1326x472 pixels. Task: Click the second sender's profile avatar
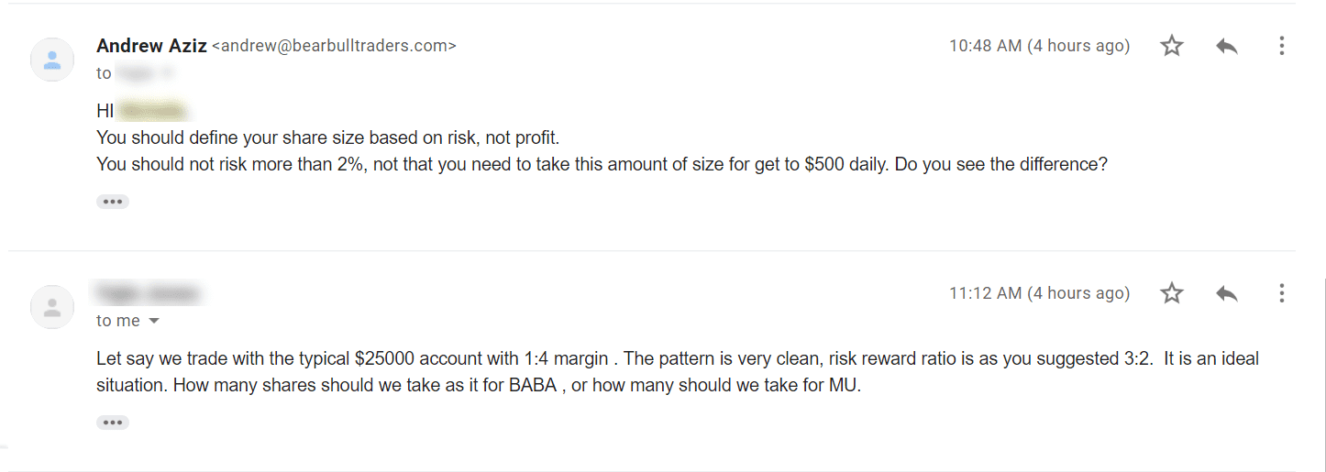tap(52, 307)
